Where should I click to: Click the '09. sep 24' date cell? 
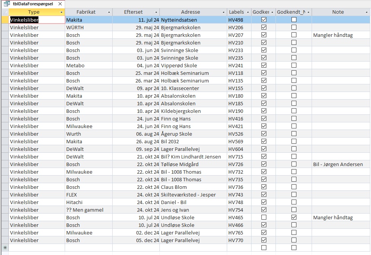pos(136,149)
